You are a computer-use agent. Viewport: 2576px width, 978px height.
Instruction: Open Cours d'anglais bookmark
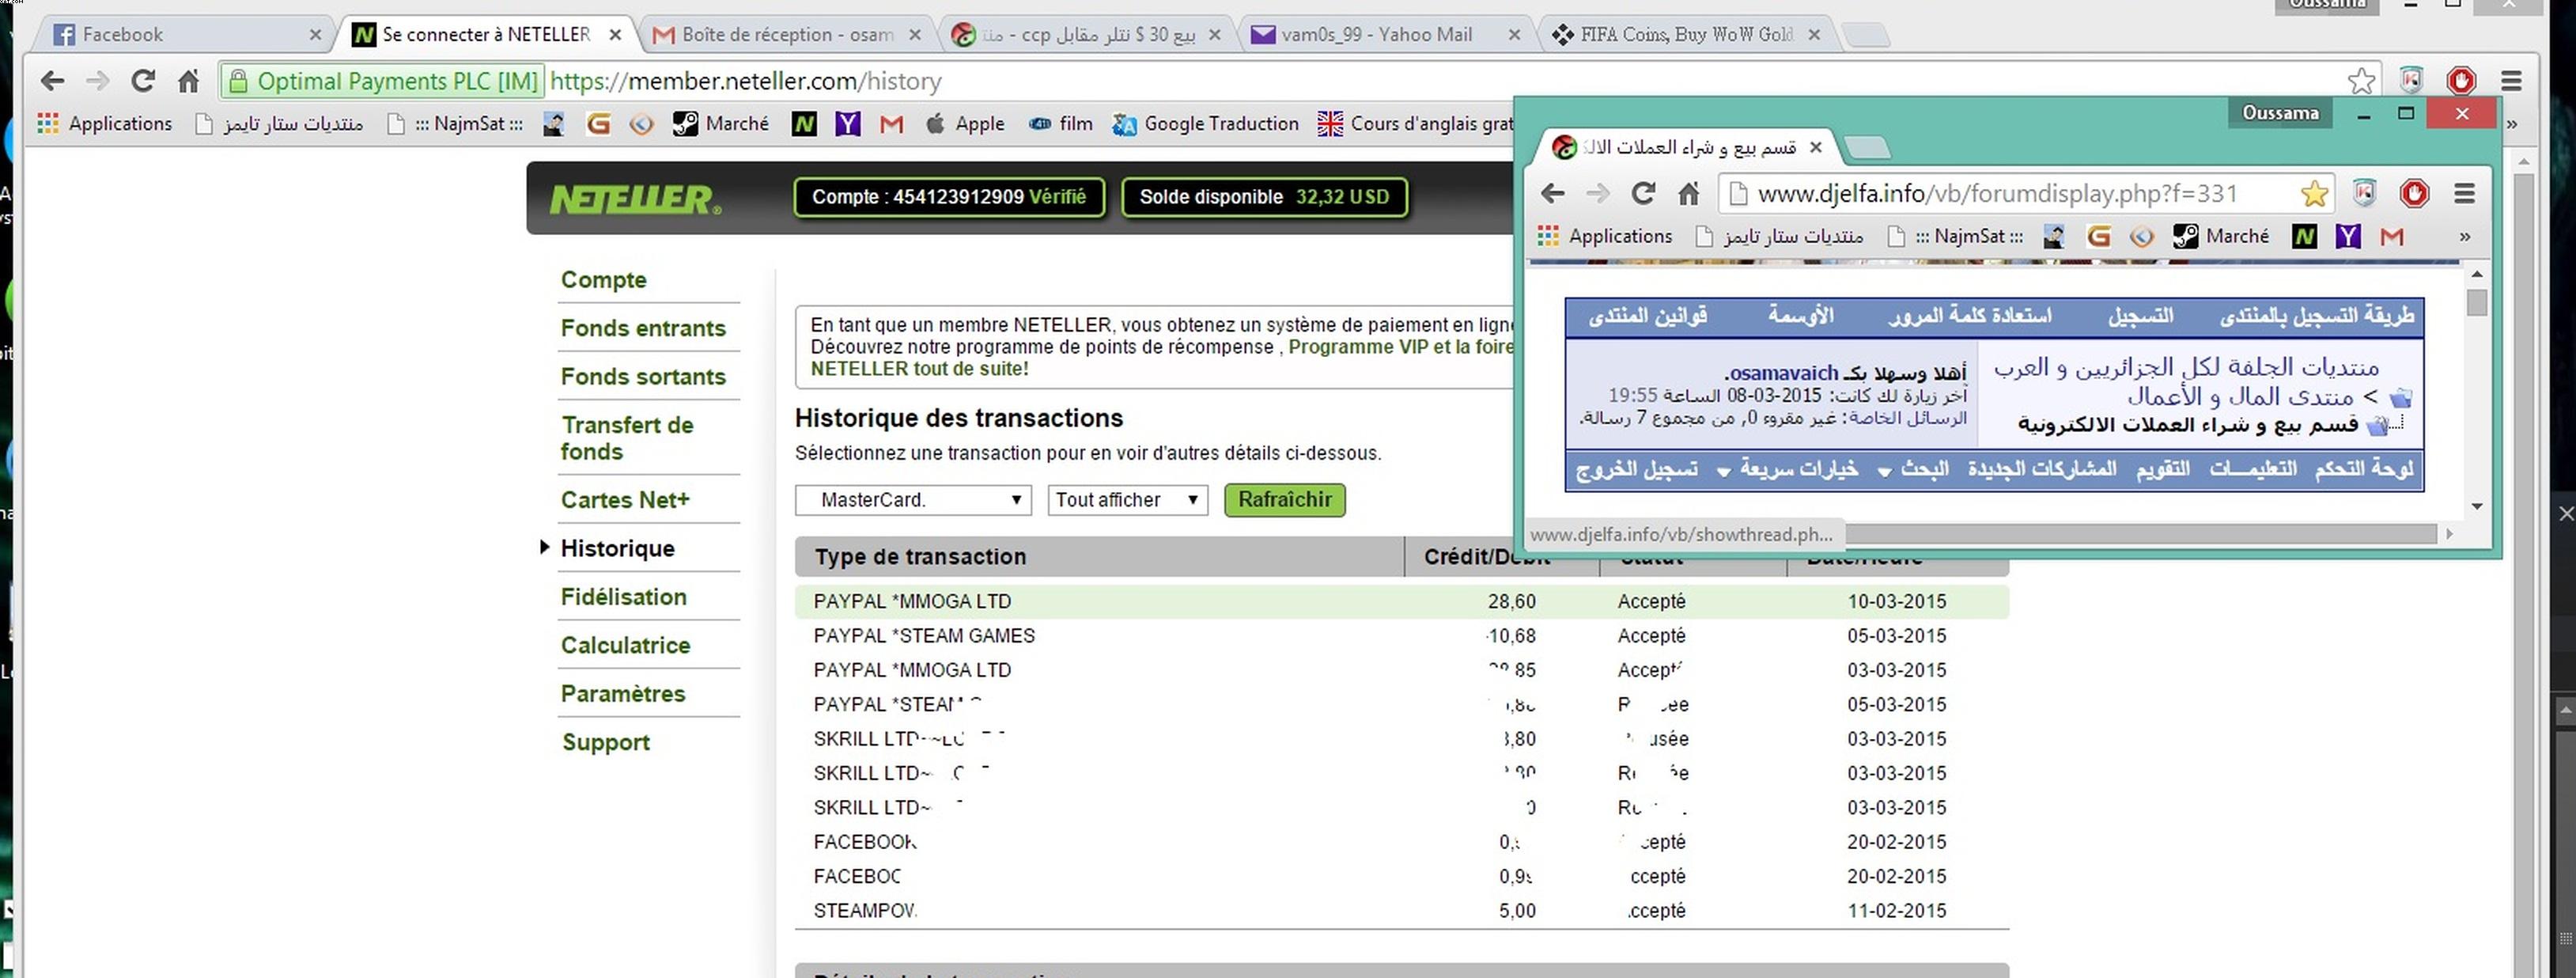(x=1415, y=123)
